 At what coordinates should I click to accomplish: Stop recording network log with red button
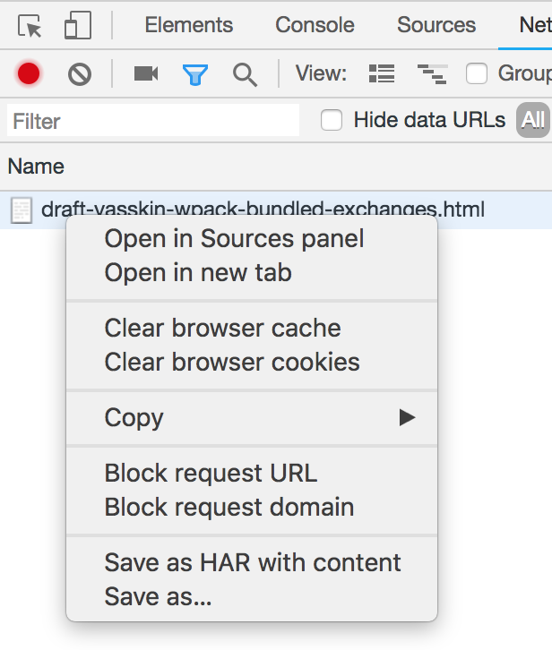click(29, 73)
